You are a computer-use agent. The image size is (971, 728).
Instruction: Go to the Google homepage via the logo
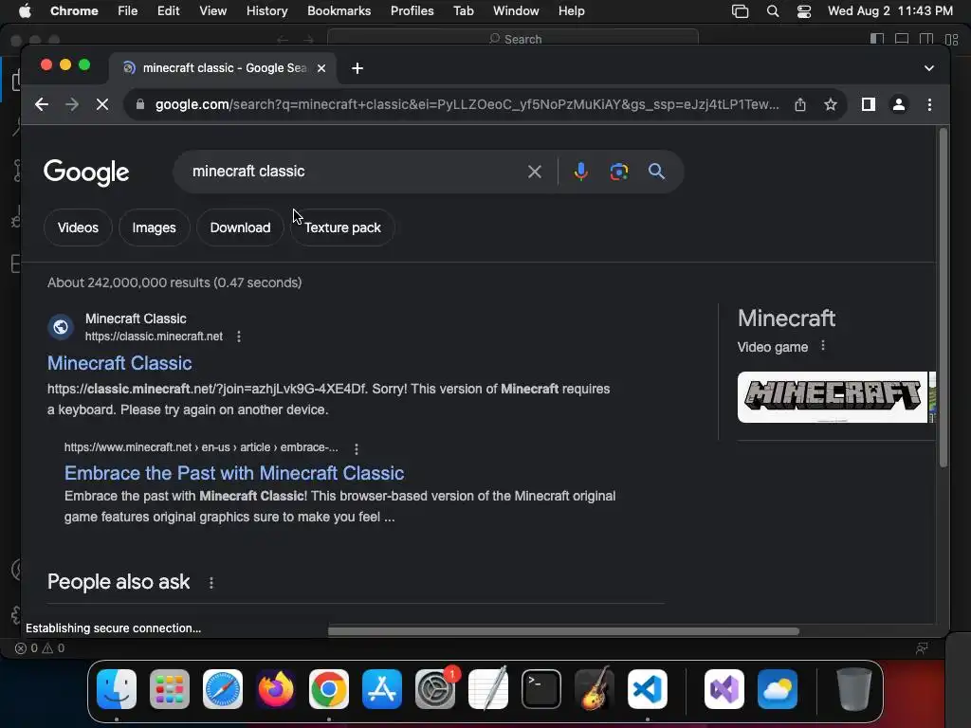(x=86, y=173)
